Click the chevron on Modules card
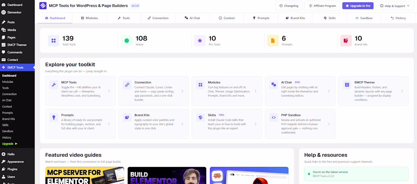Viewport: 417px width, 184px height. click(x=255, y=91)
